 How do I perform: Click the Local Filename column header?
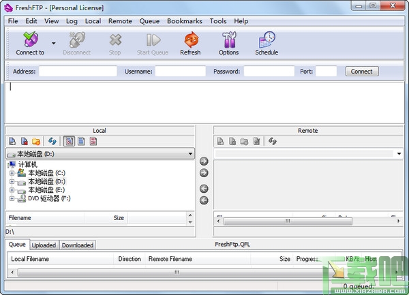61,259
